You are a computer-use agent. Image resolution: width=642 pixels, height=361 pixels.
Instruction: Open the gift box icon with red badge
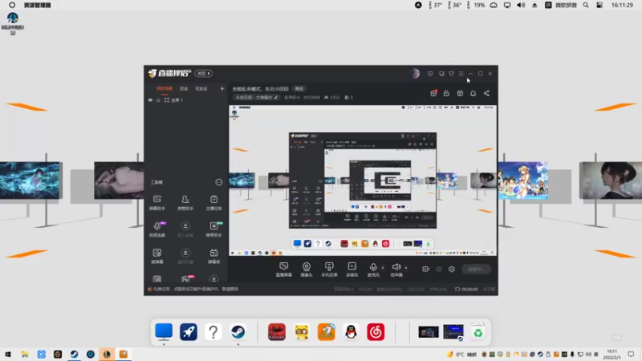[433, 93]
